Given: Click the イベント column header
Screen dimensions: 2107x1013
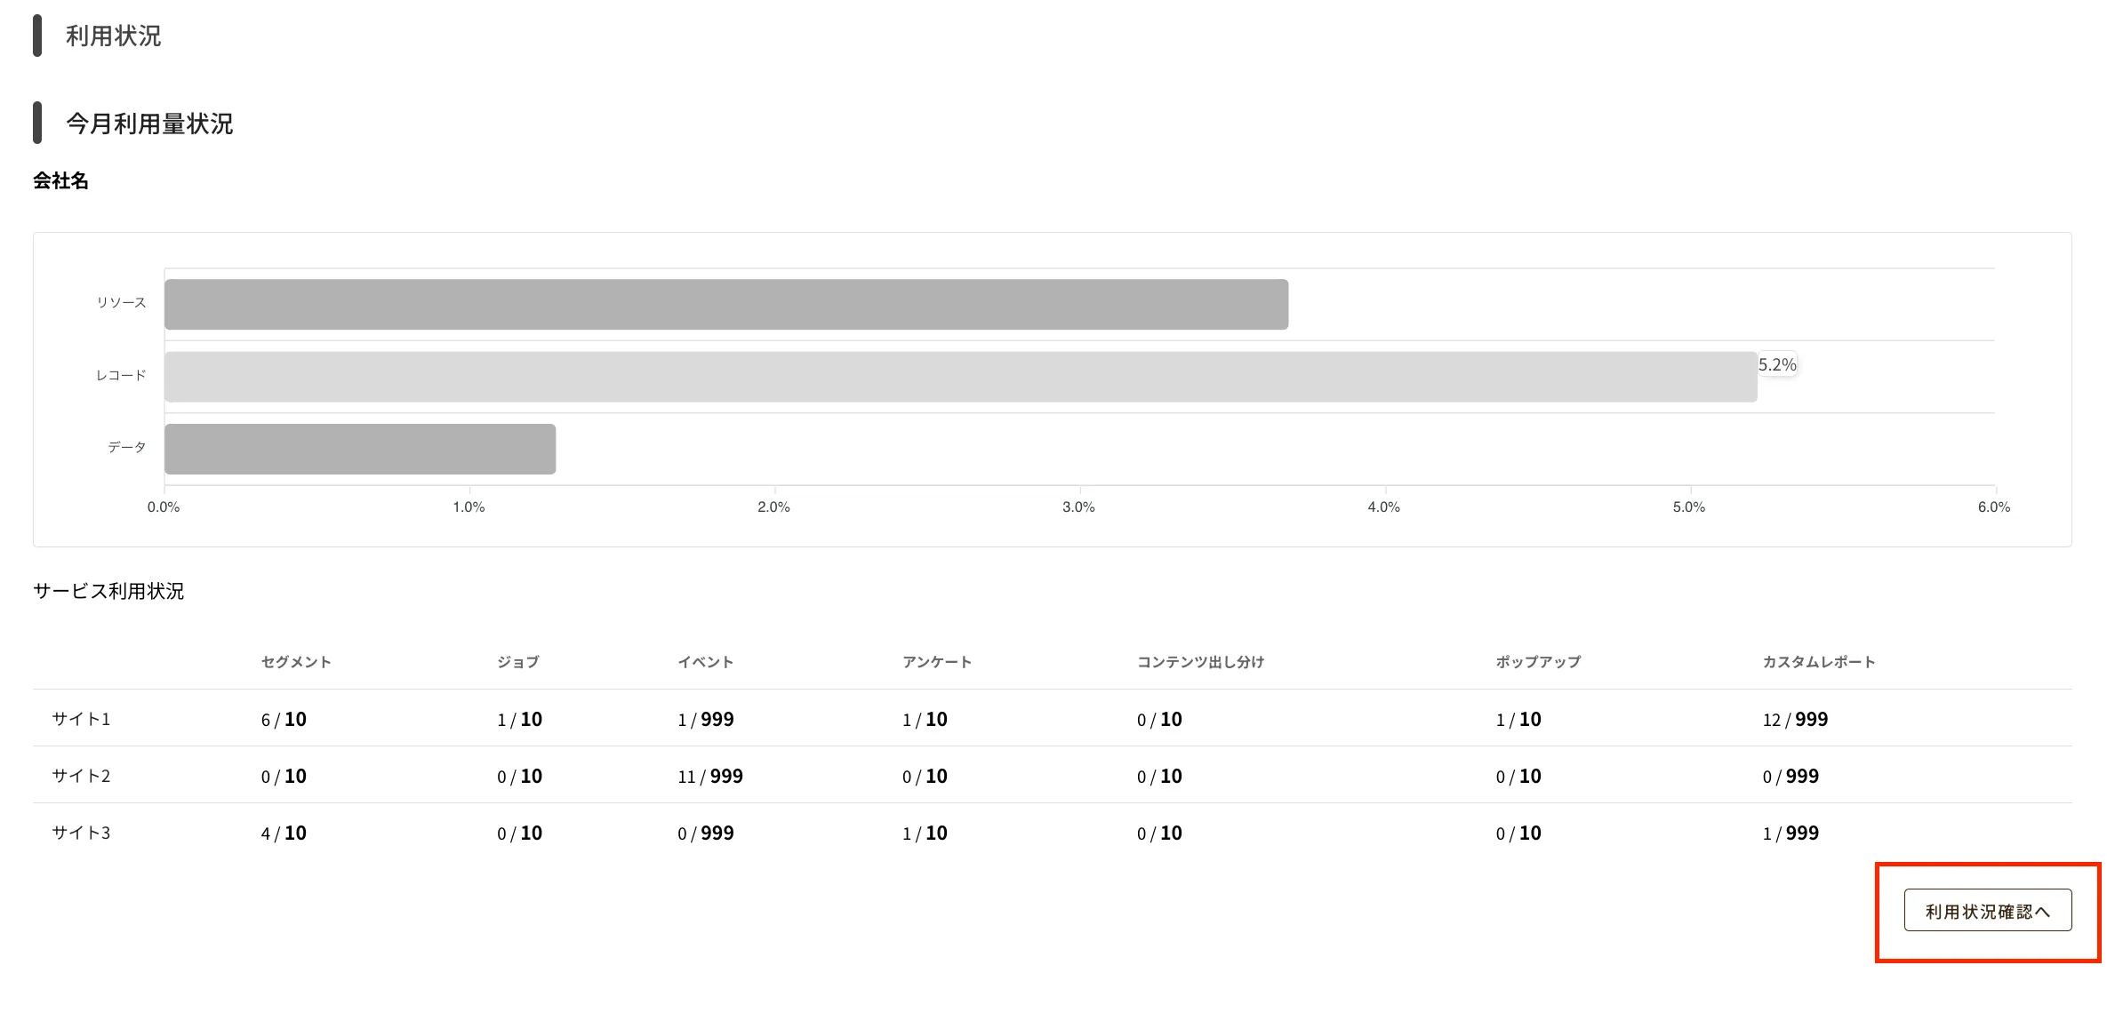Looking at the screenshot, I should [705, 662].
